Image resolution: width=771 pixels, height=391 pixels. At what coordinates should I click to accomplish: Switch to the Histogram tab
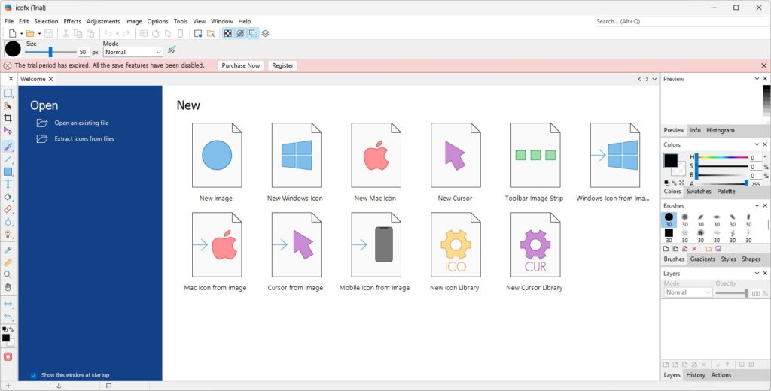click(720, 130)
